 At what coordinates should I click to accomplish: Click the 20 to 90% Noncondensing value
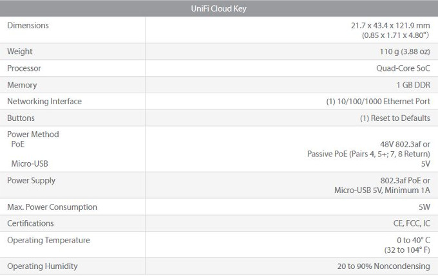click(383, 266)
